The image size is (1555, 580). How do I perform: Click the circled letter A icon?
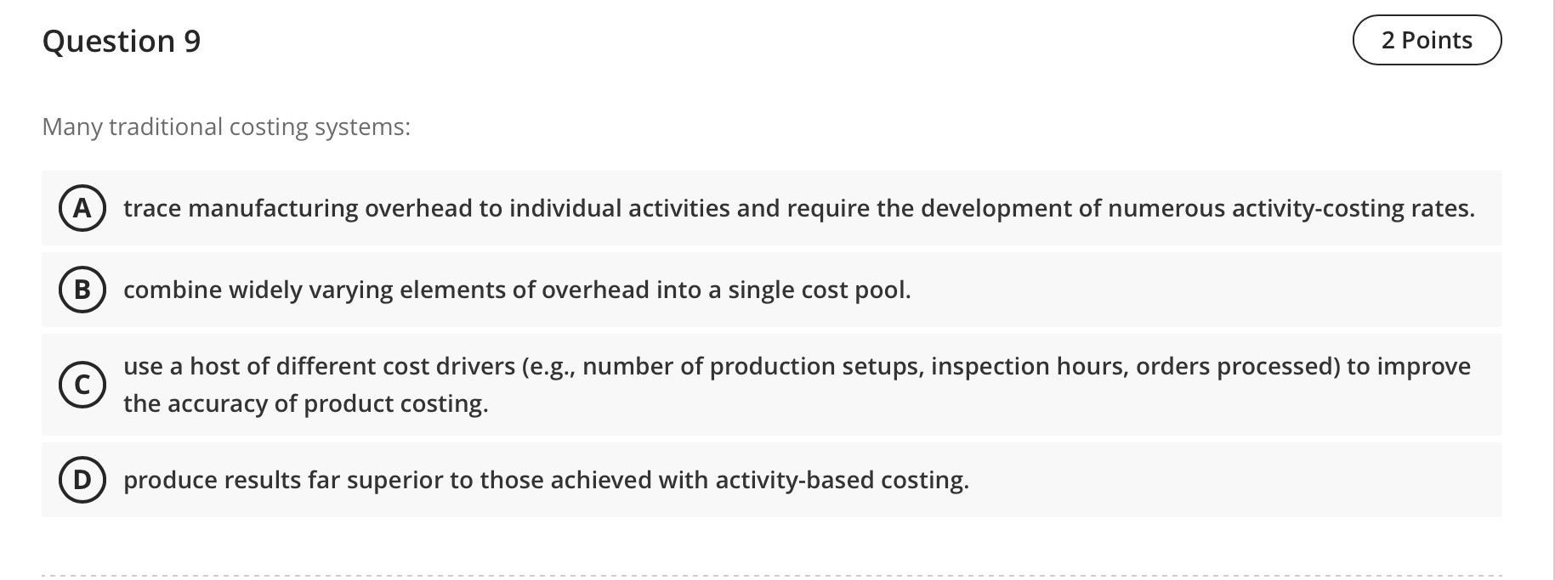[x=82, y=209]
